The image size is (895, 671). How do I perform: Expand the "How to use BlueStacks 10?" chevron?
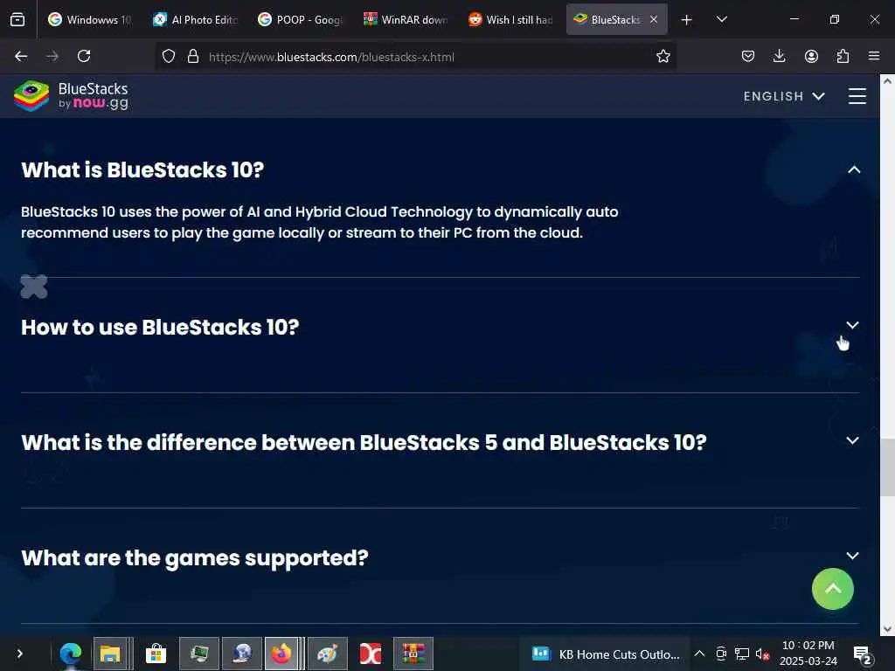(x=852, y=325)
